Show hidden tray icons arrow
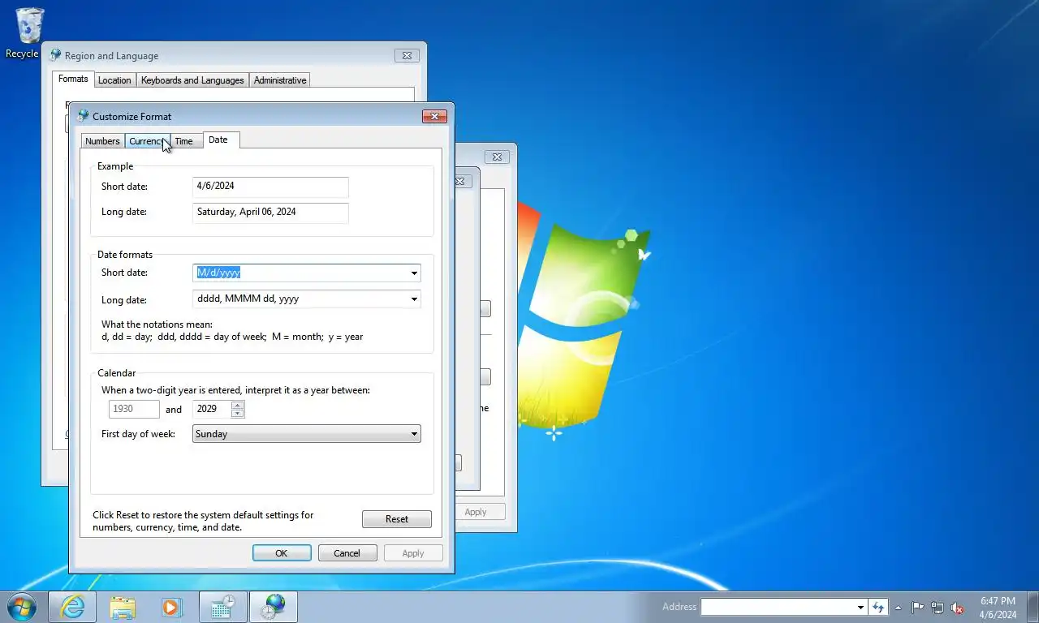The height and width of the screenshot is (623, 1039). pos(898,607)
